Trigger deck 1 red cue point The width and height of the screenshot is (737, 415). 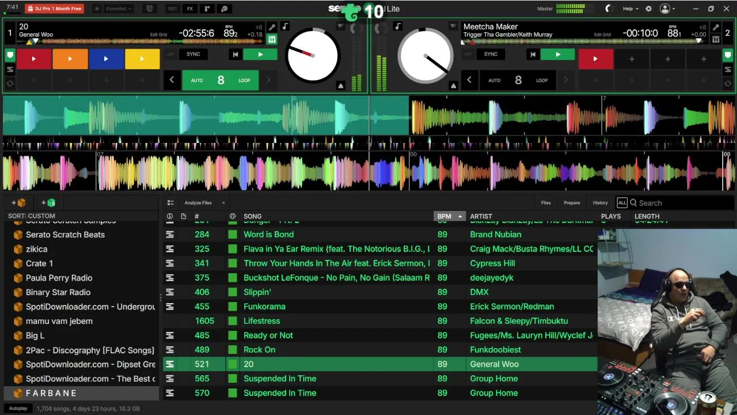pos(33,59)
